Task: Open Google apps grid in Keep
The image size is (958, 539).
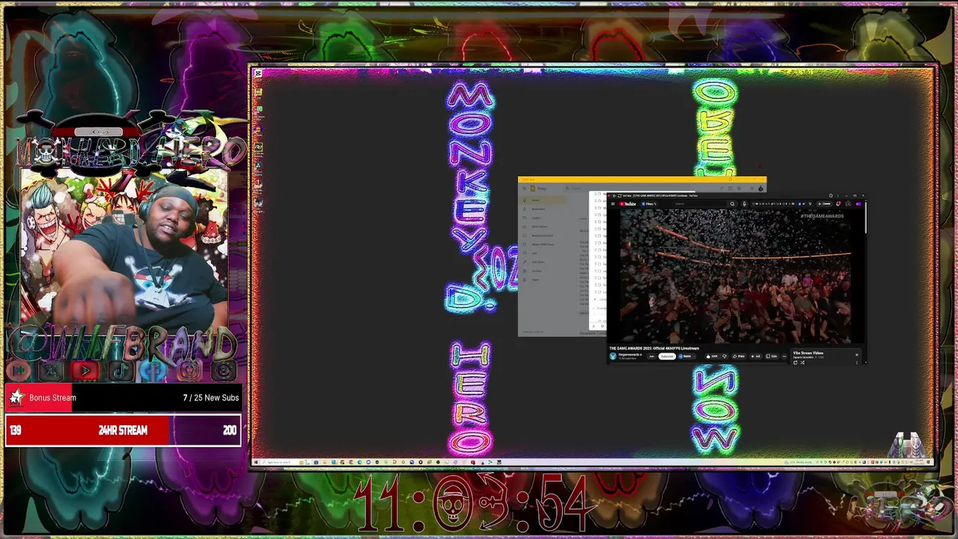Action: (x=752, y=189)
